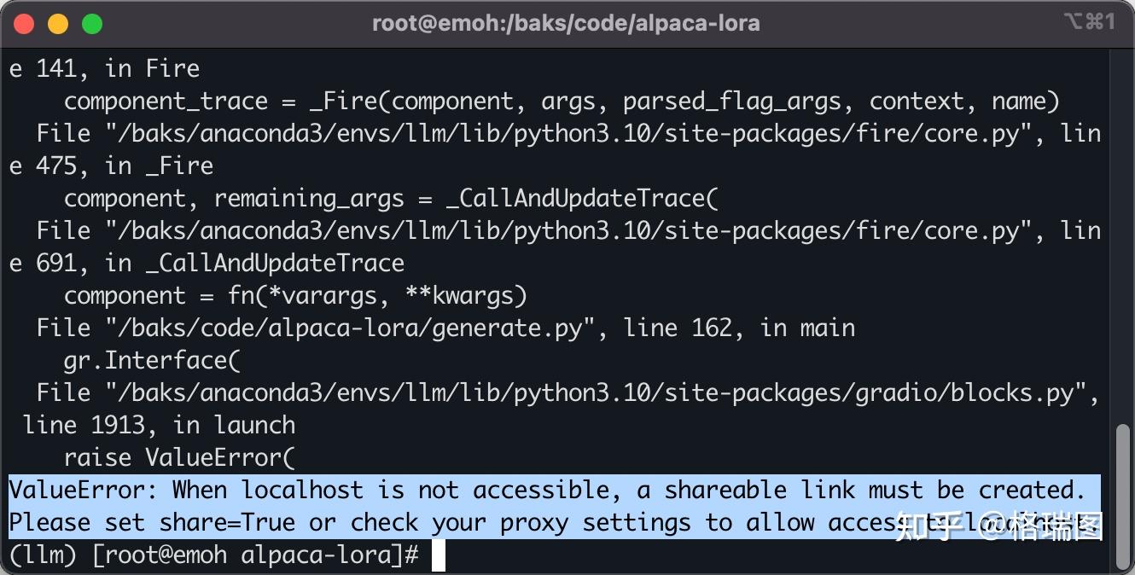
Task: Click the "component_trace = _Fire(" line
Action: click(x=562, y=102)
